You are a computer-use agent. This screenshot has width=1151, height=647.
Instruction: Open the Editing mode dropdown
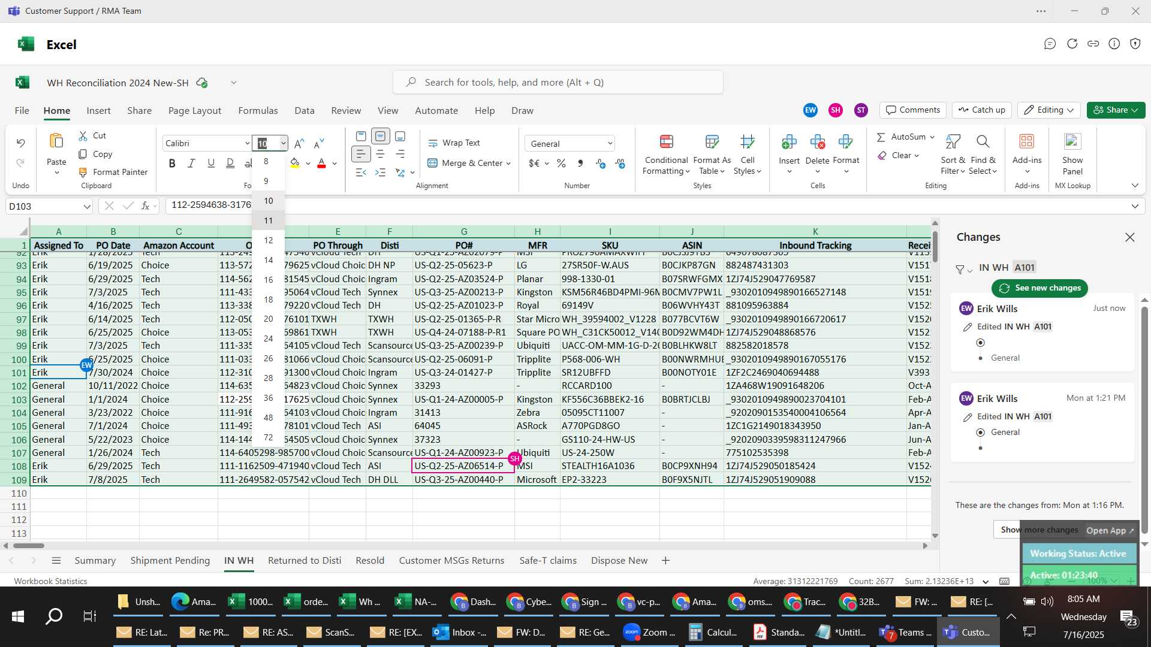[x=1049, y=110]
